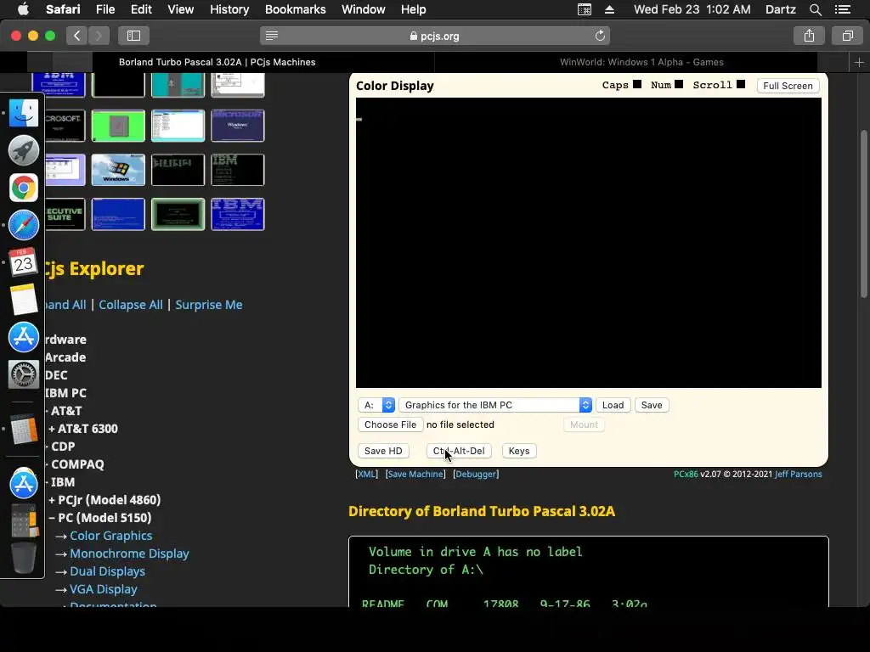870x652 pixels.
Task: Click the Save diskette button
Action: tap(652, 405)
